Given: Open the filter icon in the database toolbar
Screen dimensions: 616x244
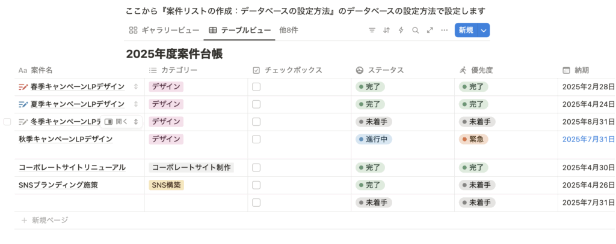Looking at the screenshot, I should pyautogui.click(x=372, y=30).
